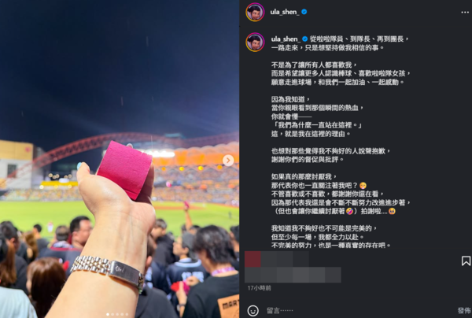Click the caption profile avatar
This screenshot has width=472, height=318.
point(255,43)
